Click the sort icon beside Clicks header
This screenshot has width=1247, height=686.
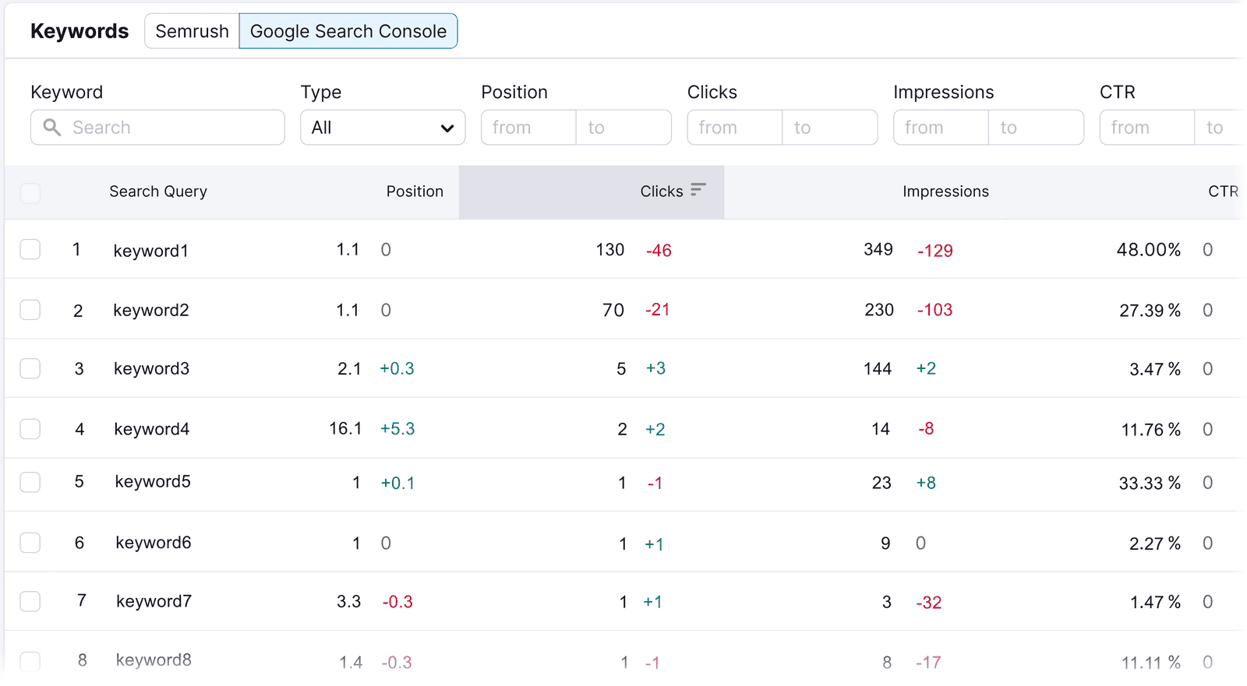(698, 189)
